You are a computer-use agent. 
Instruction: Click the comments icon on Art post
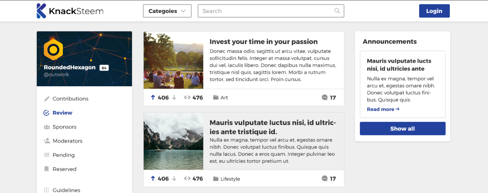[324, 97]
